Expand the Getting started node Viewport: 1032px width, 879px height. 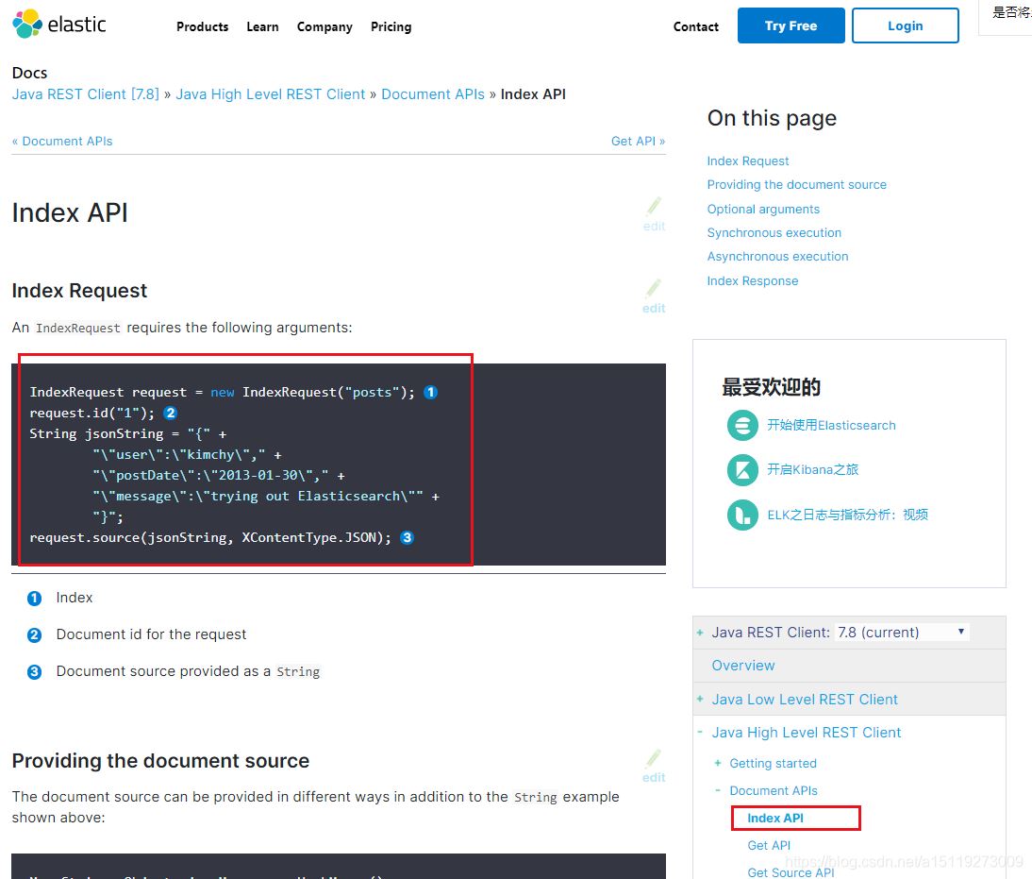point(717,763)
